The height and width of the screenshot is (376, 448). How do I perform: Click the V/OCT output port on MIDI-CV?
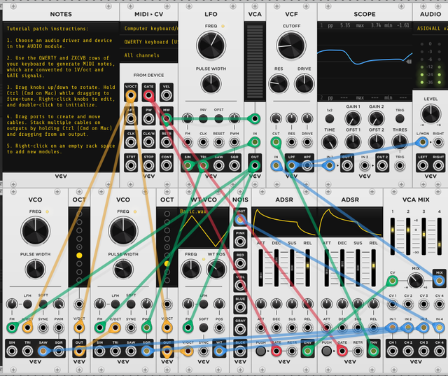click(131, 95)
